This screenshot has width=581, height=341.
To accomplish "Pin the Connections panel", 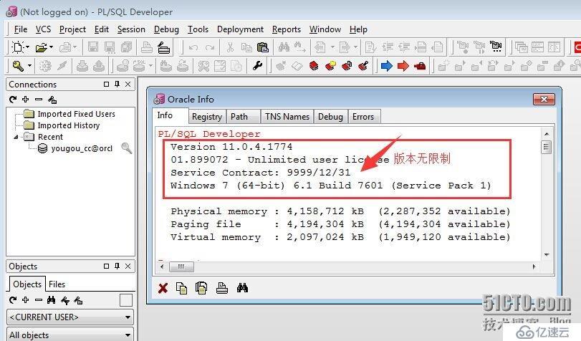I will (x=117, y=84).
